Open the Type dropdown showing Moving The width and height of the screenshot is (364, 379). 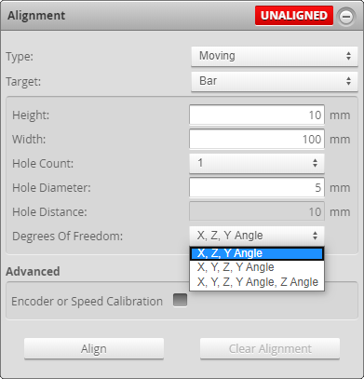(275, 56)
